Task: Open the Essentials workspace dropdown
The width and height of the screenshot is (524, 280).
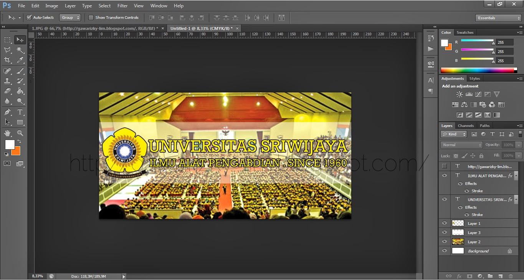Action: coord(498,18)
